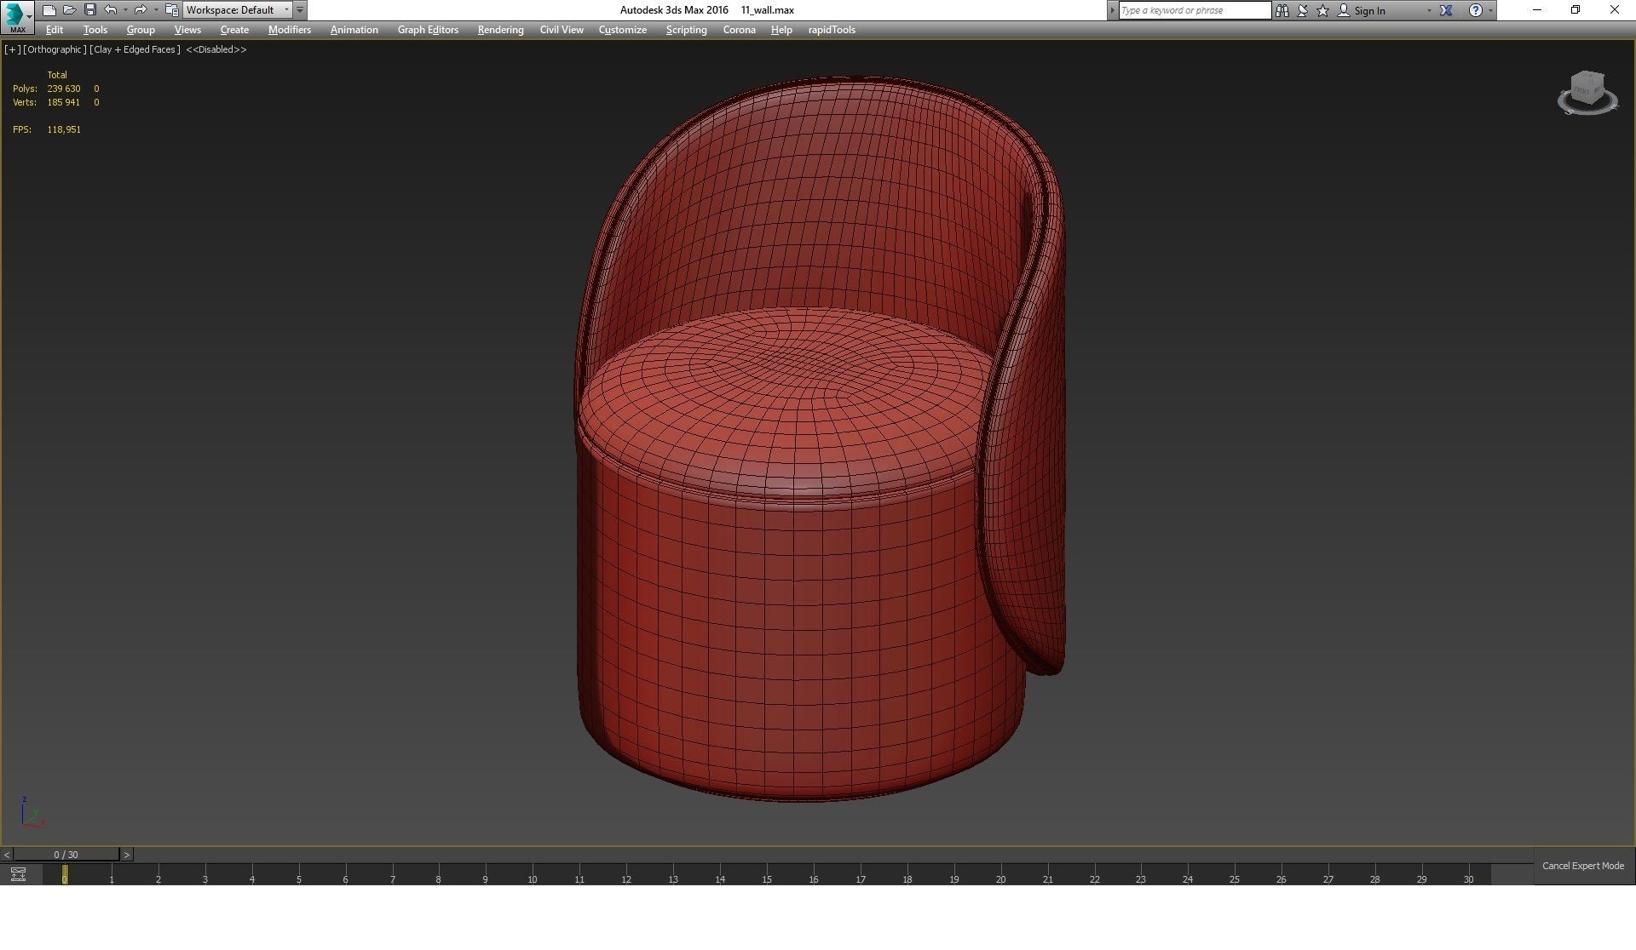Open the Subscription Center satellite icon
This screenshot has height=950, width=1636.
[x=1303, y=10]
